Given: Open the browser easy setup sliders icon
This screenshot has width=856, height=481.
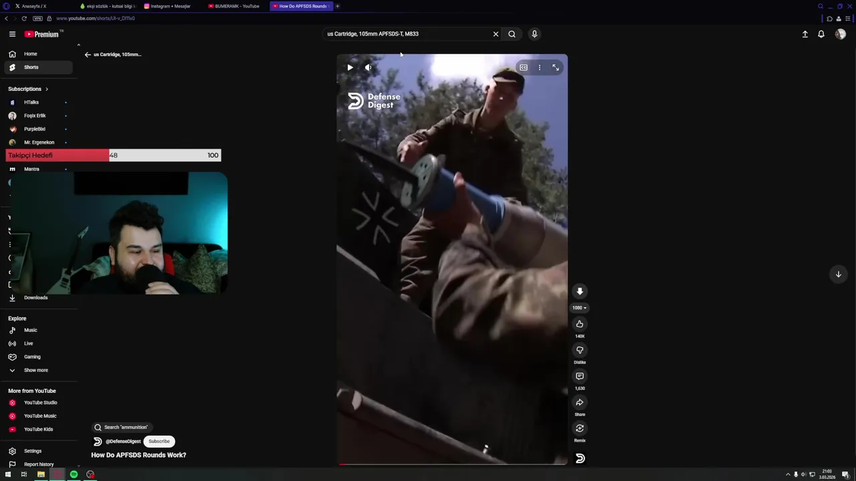Looking at the screenshot, I should tap(848, 19).
